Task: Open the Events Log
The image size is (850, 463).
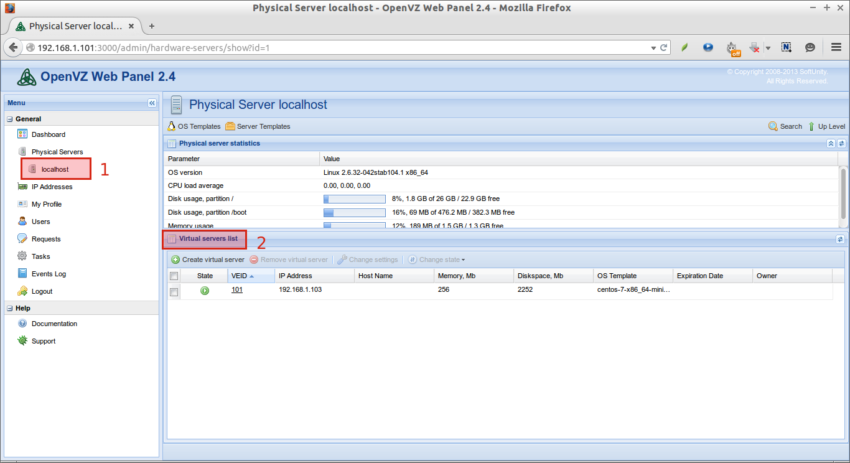Action: [x=49, y=274]
